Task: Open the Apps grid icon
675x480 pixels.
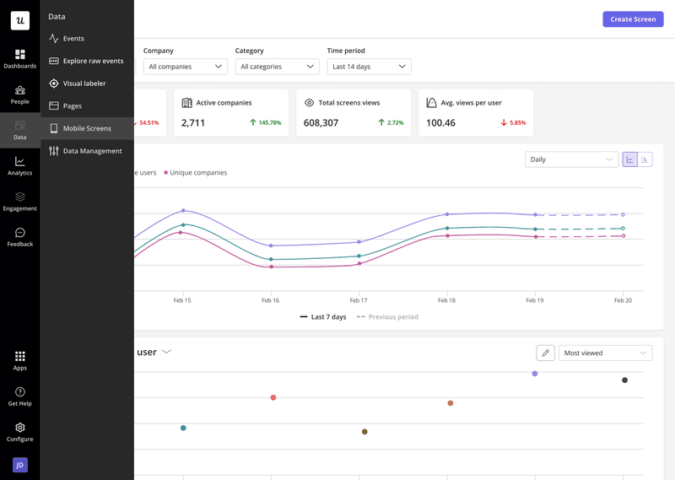Action: tap(20, 360)
